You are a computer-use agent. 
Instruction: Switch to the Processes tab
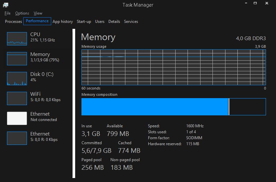13,22
